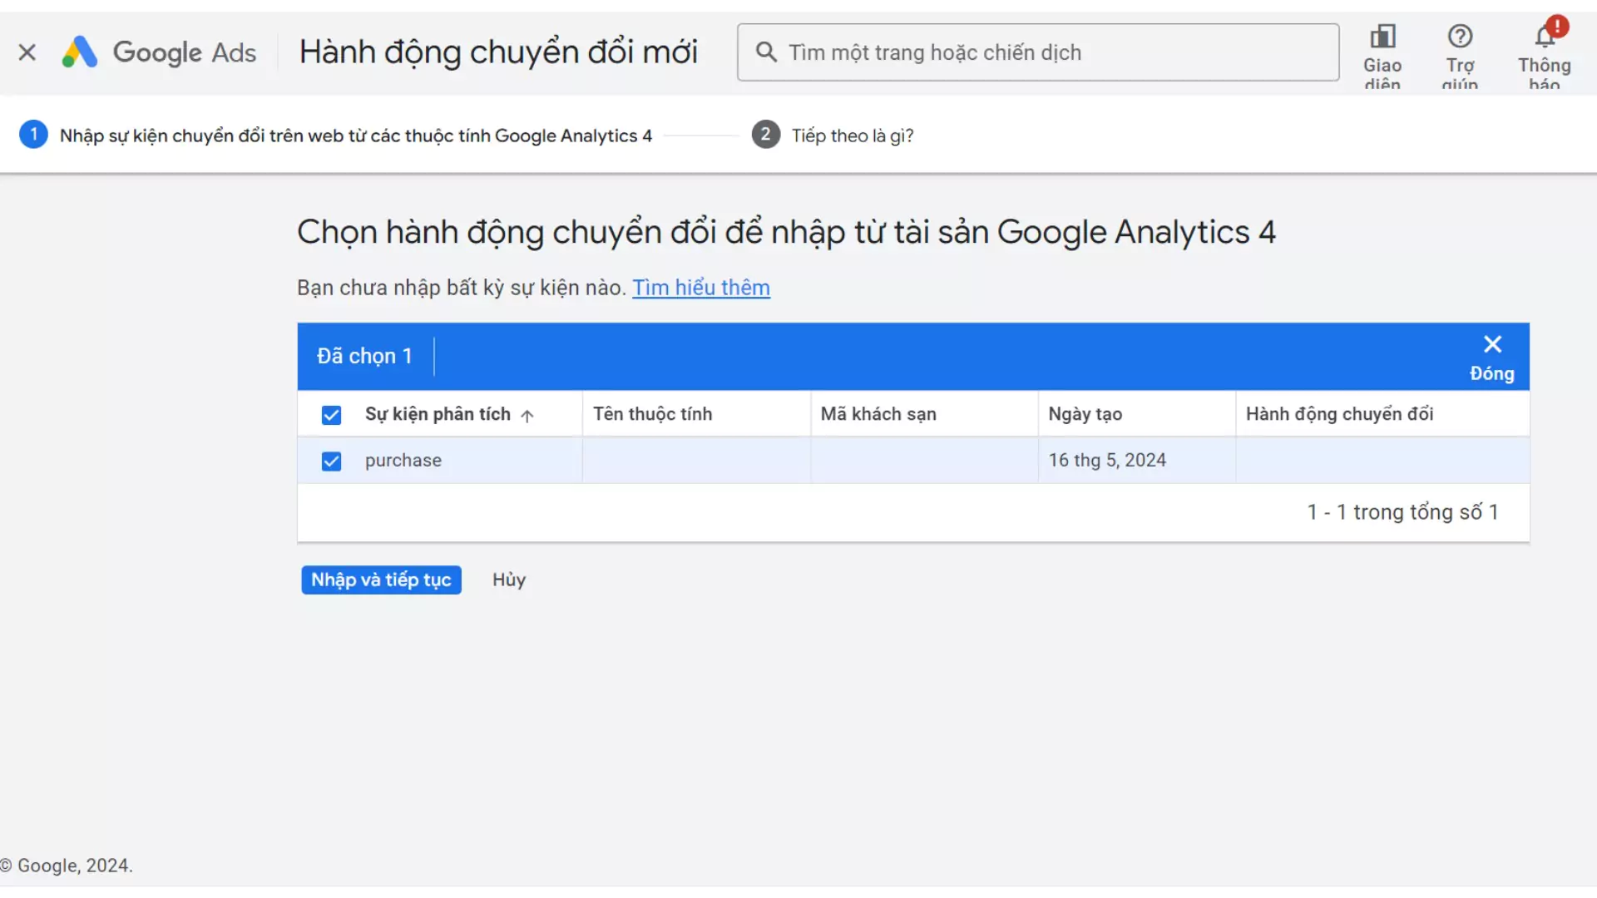Uncheck the purchase event checkbox

(331, 461)
